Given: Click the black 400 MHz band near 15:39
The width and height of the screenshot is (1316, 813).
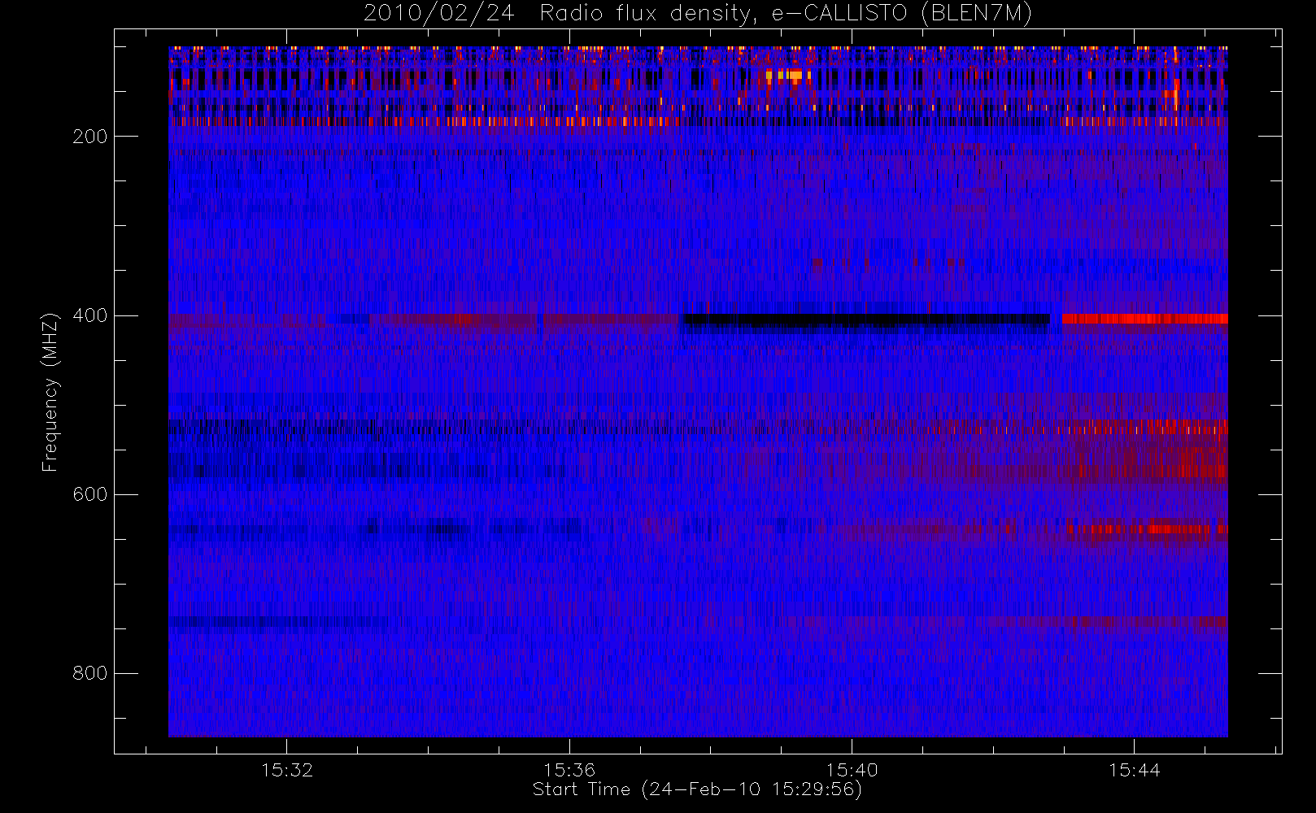Looking at the screenshot, I should [x=865, y=320].
